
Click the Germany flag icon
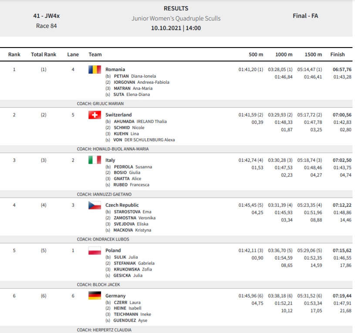point(95,296)
